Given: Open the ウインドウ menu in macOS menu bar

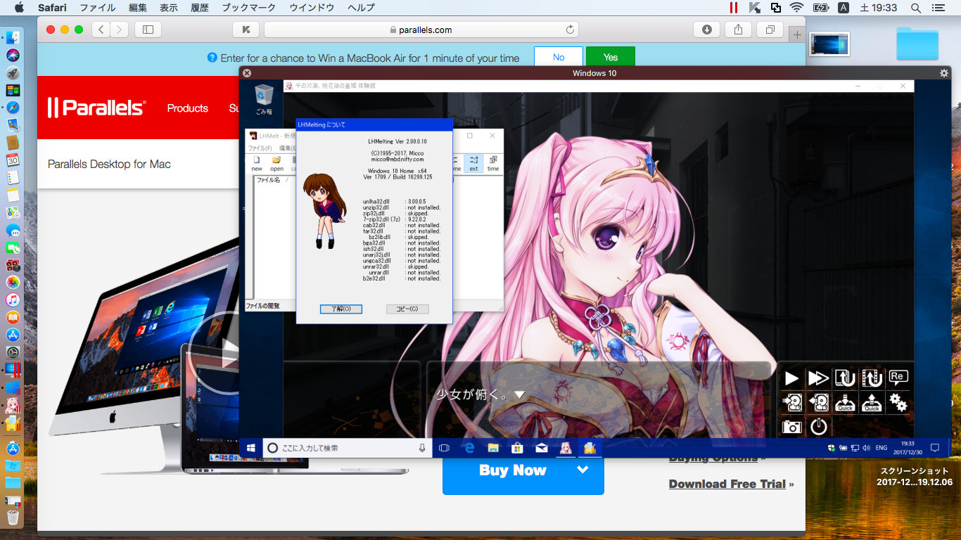Looking at the screenshot, I should tap(312, 8).
